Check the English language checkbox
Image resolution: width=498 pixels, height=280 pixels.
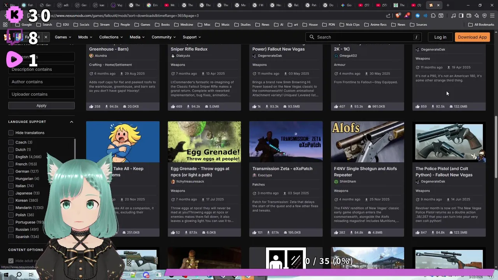11,157
